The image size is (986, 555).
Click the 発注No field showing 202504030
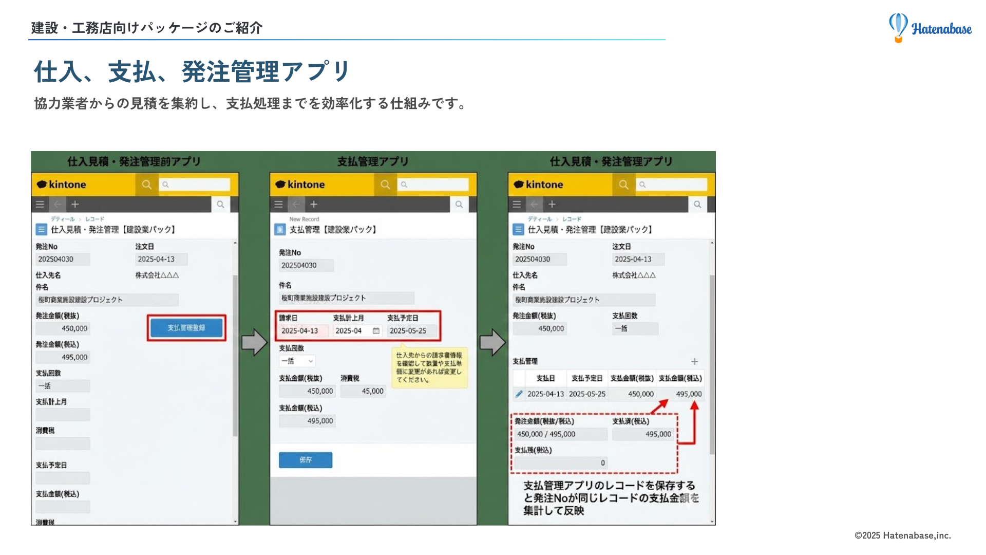tap(305, 265)
